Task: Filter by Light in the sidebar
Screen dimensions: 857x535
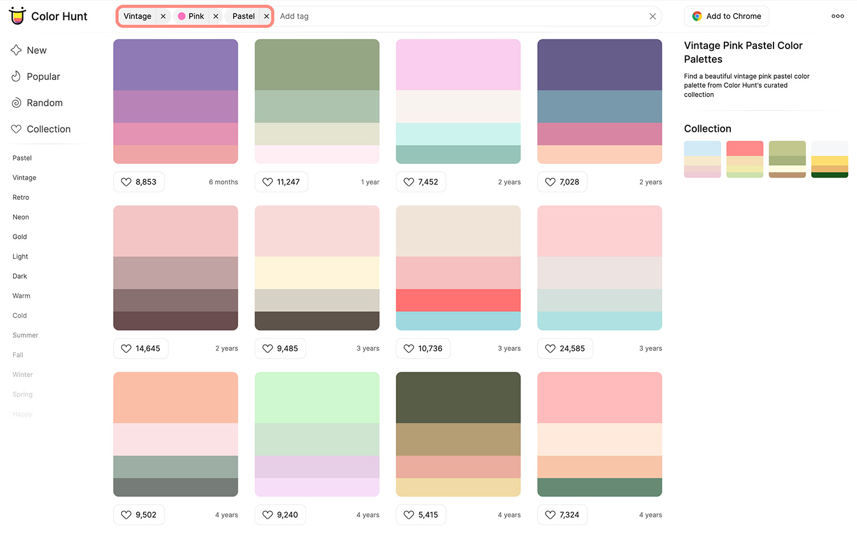Action: [x=21, y=256]
